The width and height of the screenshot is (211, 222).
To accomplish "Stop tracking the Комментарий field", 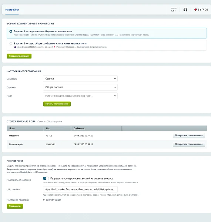I will (x=189, y=144).
